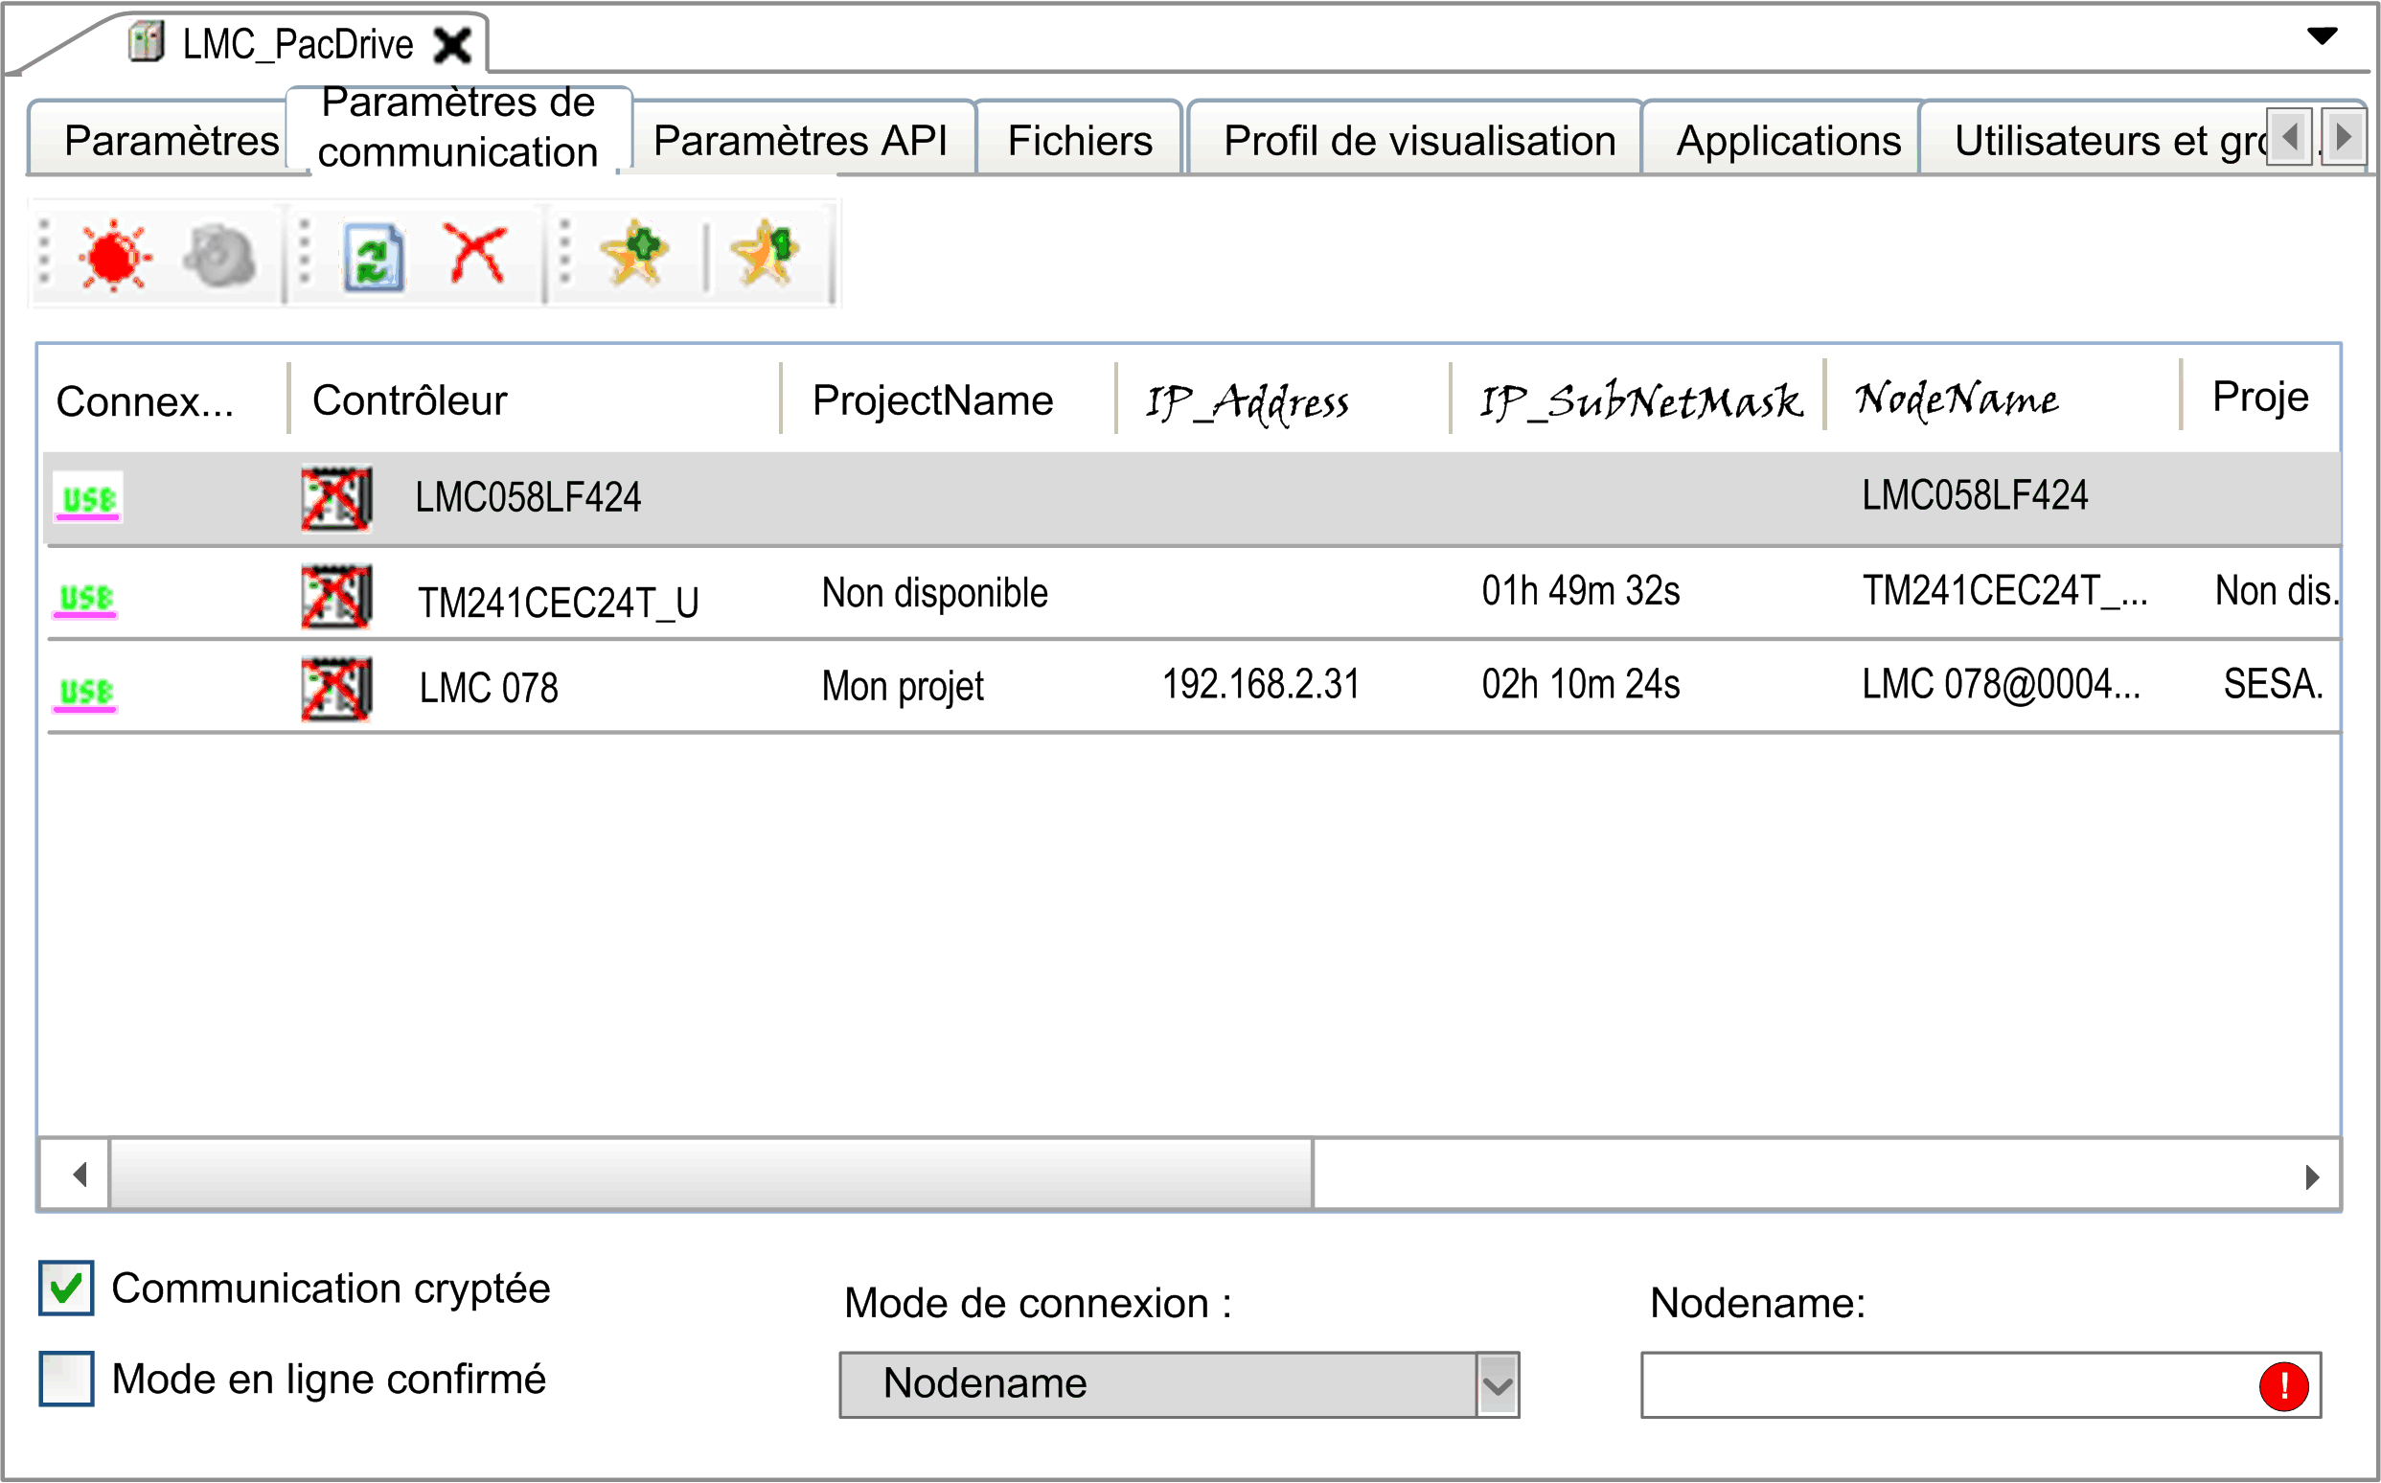This screenshot has height=1483, width=2381.
Task: Enable Mode en ligne confirmé checkbox
Action: tap(67, 1378)
